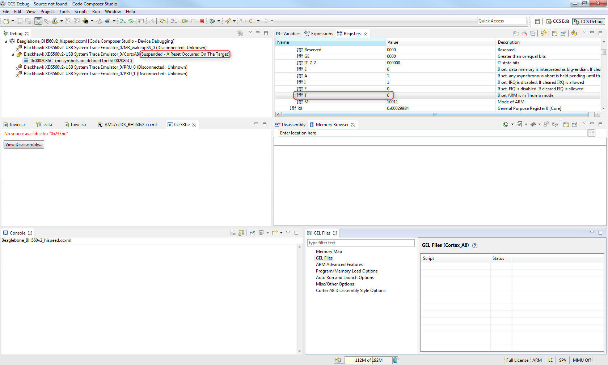The height and width of the screenshot is (365, 608).
Task: Click the Refresh icon in Registers view
Action: pos(544,34)
